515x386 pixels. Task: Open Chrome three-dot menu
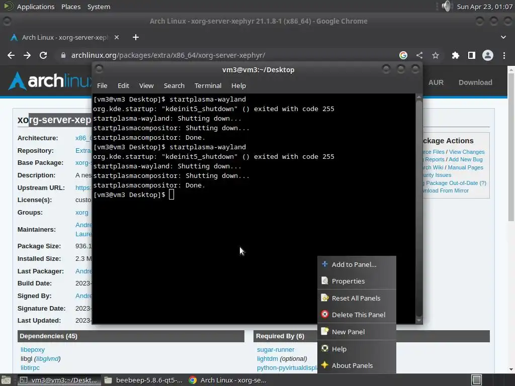504,55
